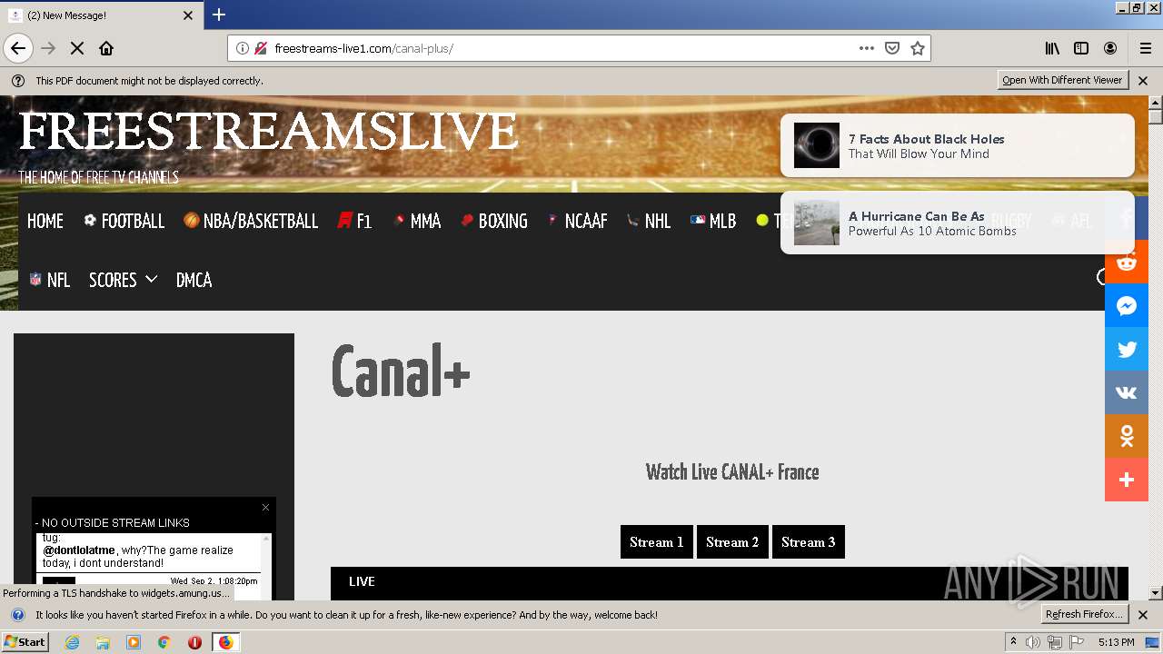Open NCAAF section
1163x654 pixels.
tap(577, 221)
